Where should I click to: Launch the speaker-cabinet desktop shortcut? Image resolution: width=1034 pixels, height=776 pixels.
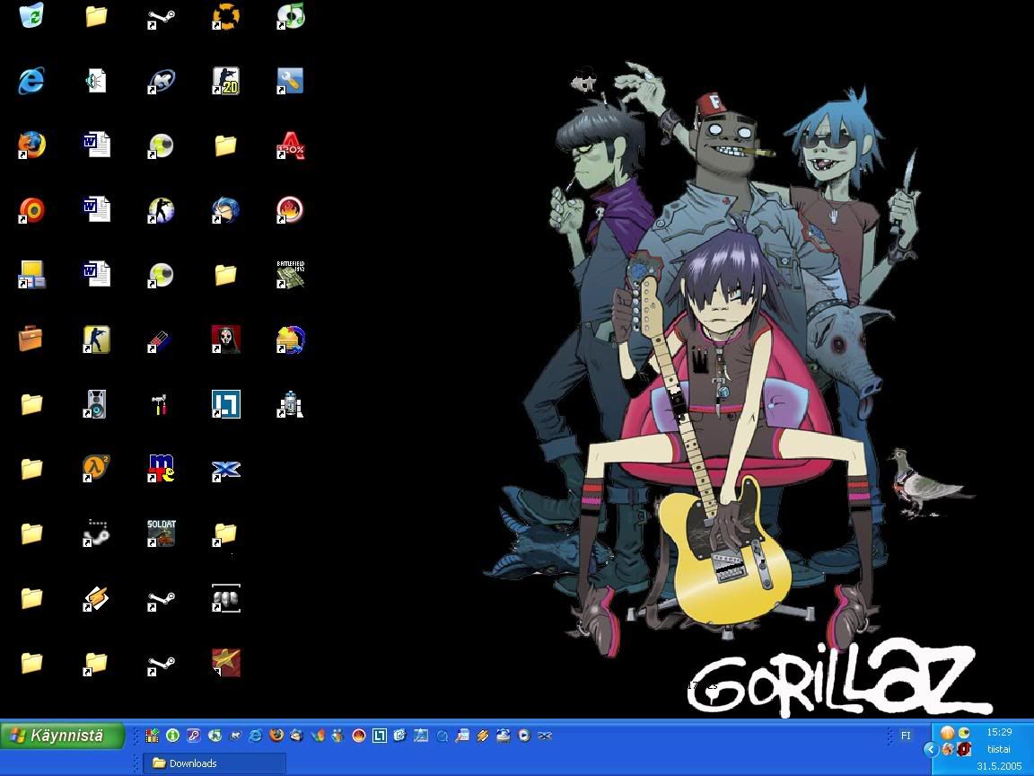(x=96, y=404)
